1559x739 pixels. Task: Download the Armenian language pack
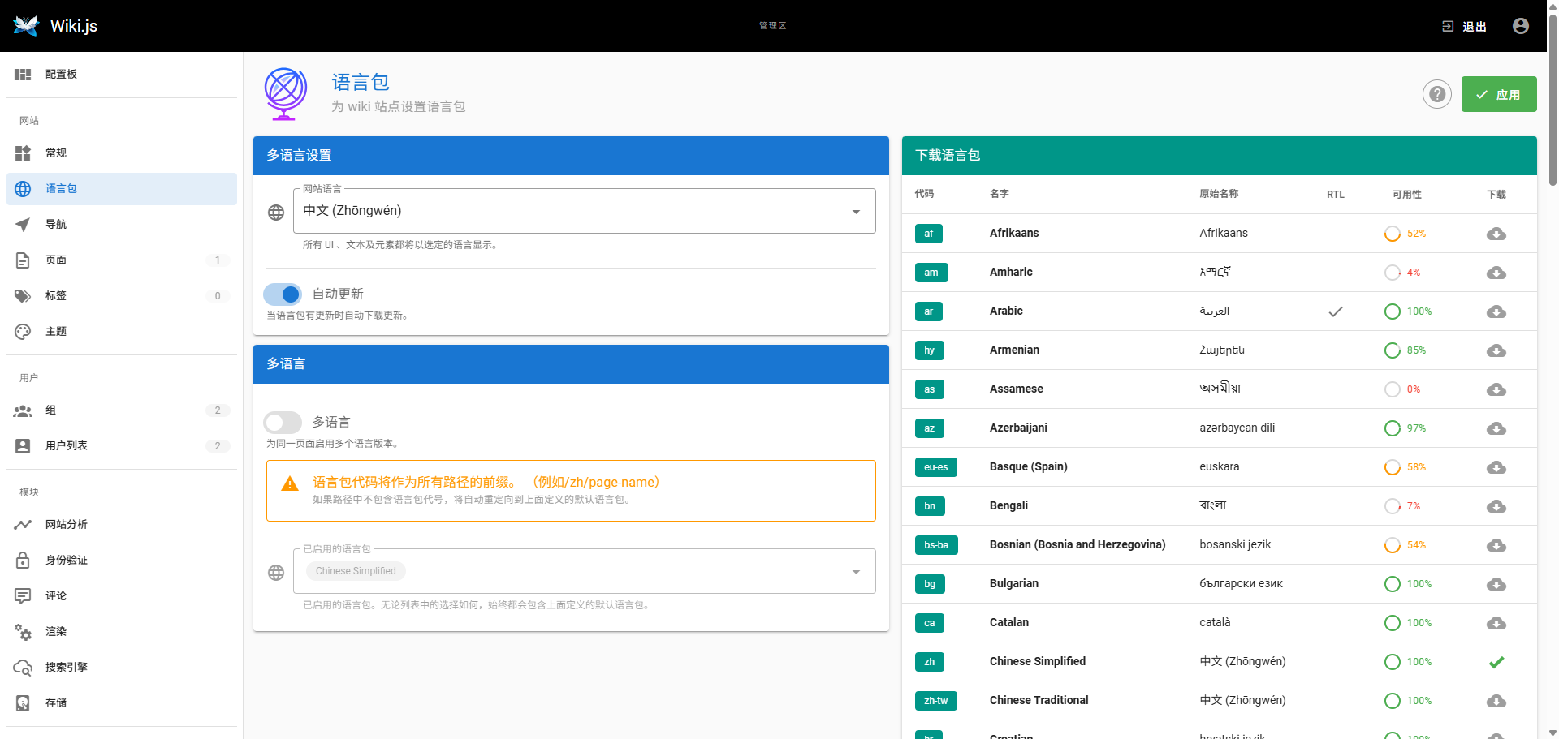click(x=1496, y=350)
